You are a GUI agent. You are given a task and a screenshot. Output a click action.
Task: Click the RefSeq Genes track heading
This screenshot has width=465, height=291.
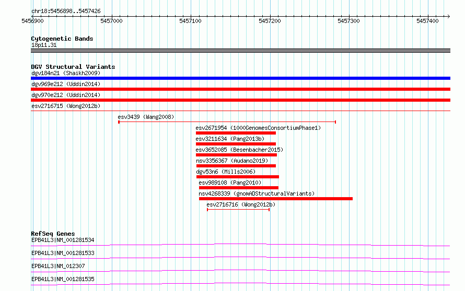pyautogui.click(x=53, y=234)
